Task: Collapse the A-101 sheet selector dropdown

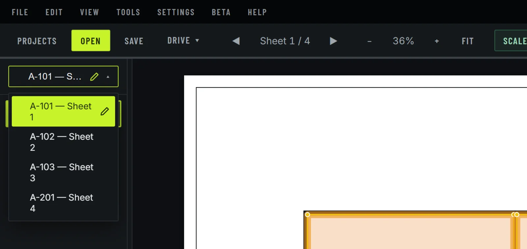Action: tap(63, 76)
